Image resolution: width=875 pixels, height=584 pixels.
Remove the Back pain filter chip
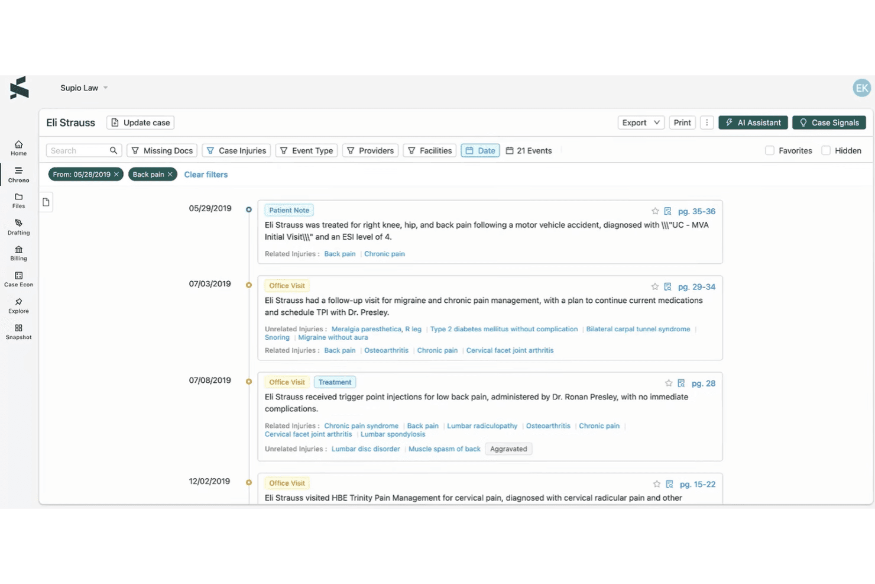point(170,174)
